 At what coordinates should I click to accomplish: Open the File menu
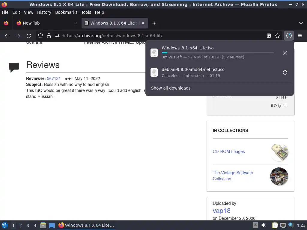tap(5, 12)
